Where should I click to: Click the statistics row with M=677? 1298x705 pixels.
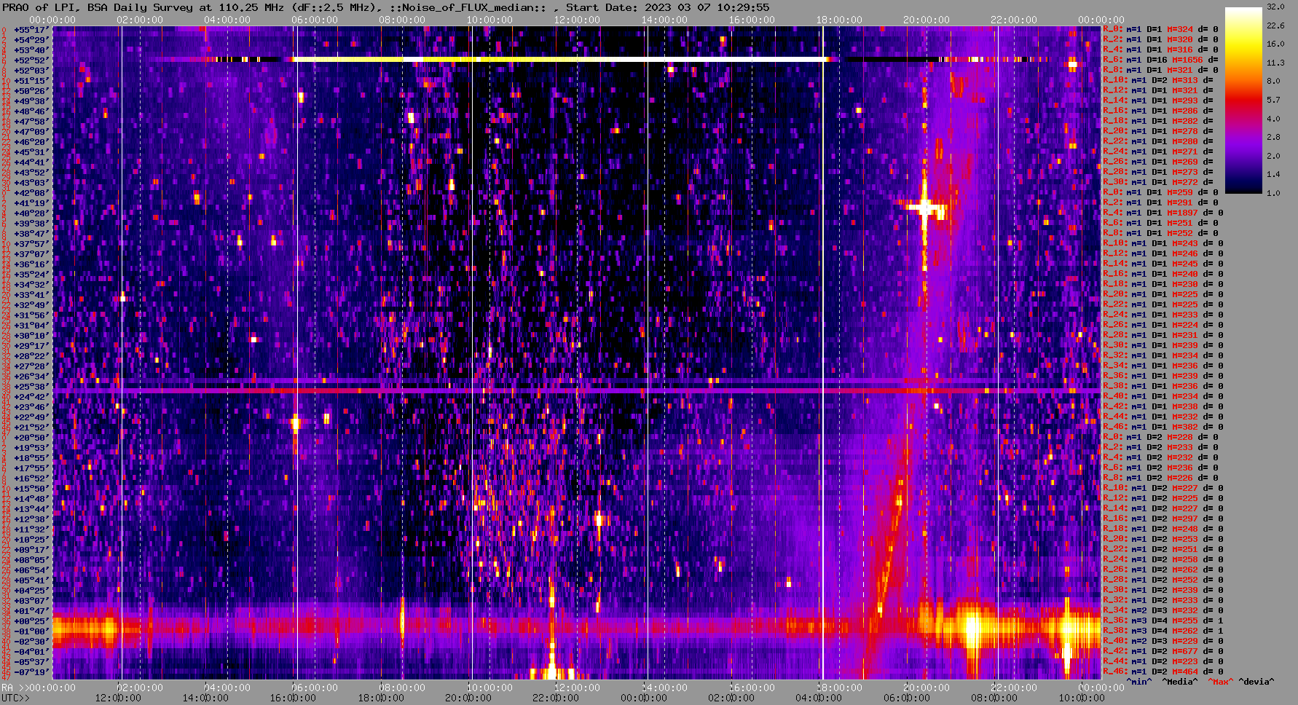point(1163,651)
